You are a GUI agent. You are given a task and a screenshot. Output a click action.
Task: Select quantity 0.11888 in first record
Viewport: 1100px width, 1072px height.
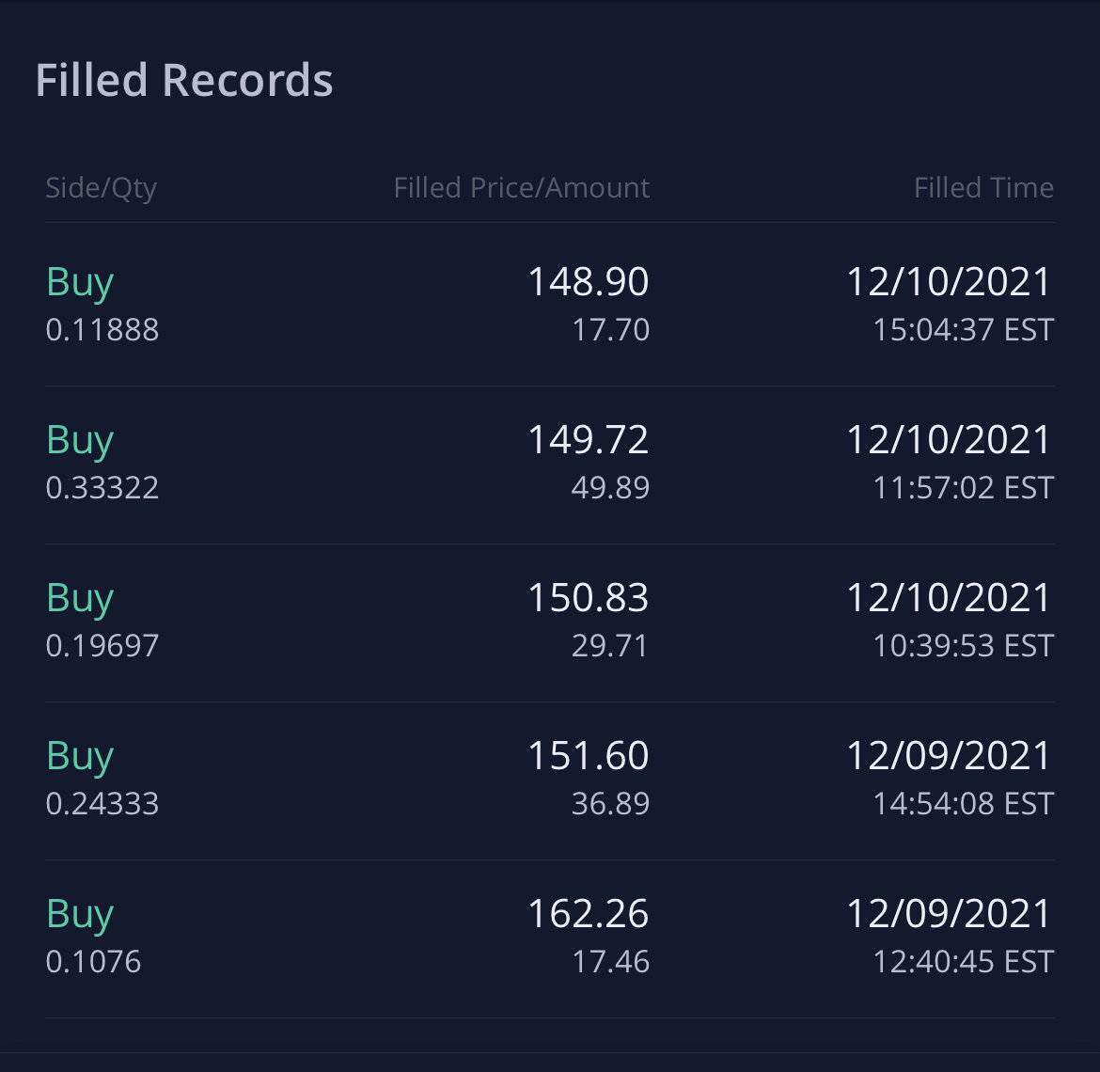point(102,330)
